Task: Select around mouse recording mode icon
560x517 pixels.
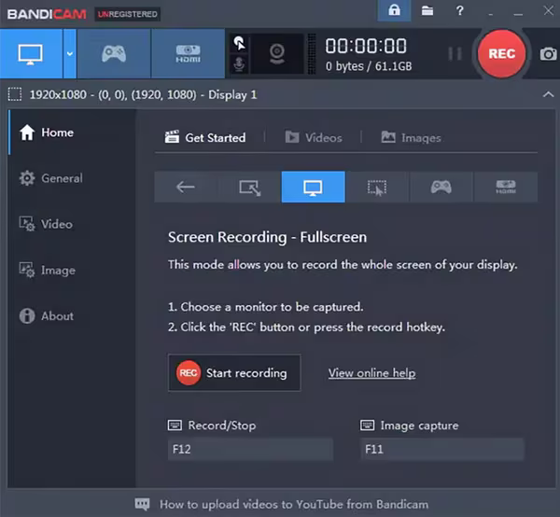Action: [377, 187]
